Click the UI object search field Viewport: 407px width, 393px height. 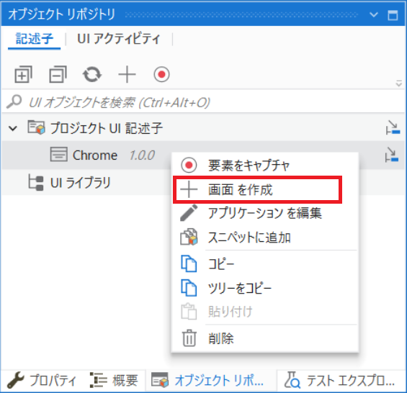click(203, 102)
